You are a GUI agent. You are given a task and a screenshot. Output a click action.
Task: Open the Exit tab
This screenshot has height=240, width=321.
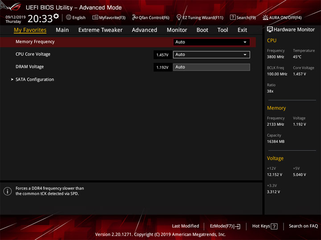pyautogui.click(x=242, y=30)
